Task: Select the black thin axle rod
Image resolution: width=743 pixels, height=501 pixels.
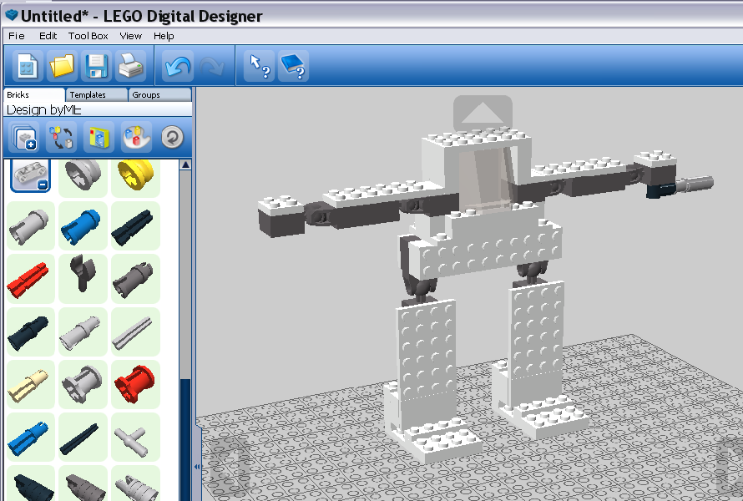Action: coord(83,437)
